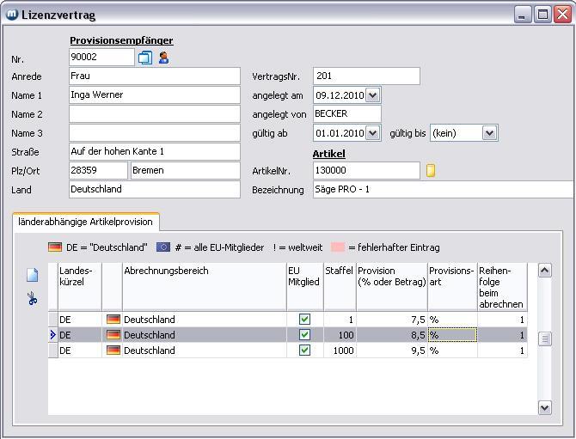This screenshot has width=576, height=439.
Task: Click the pink faulty-entry color swatch
Action: (338, 247)
